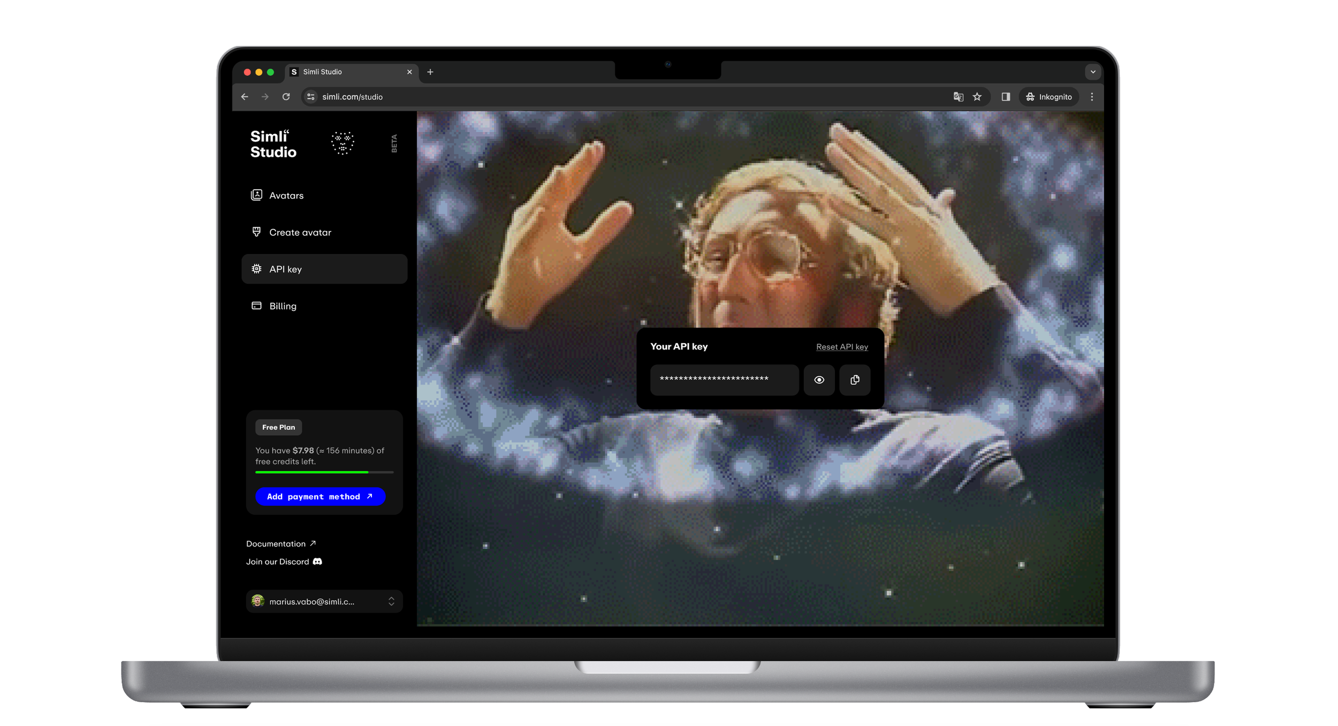Click the browser back arrow

pos(245,97)
